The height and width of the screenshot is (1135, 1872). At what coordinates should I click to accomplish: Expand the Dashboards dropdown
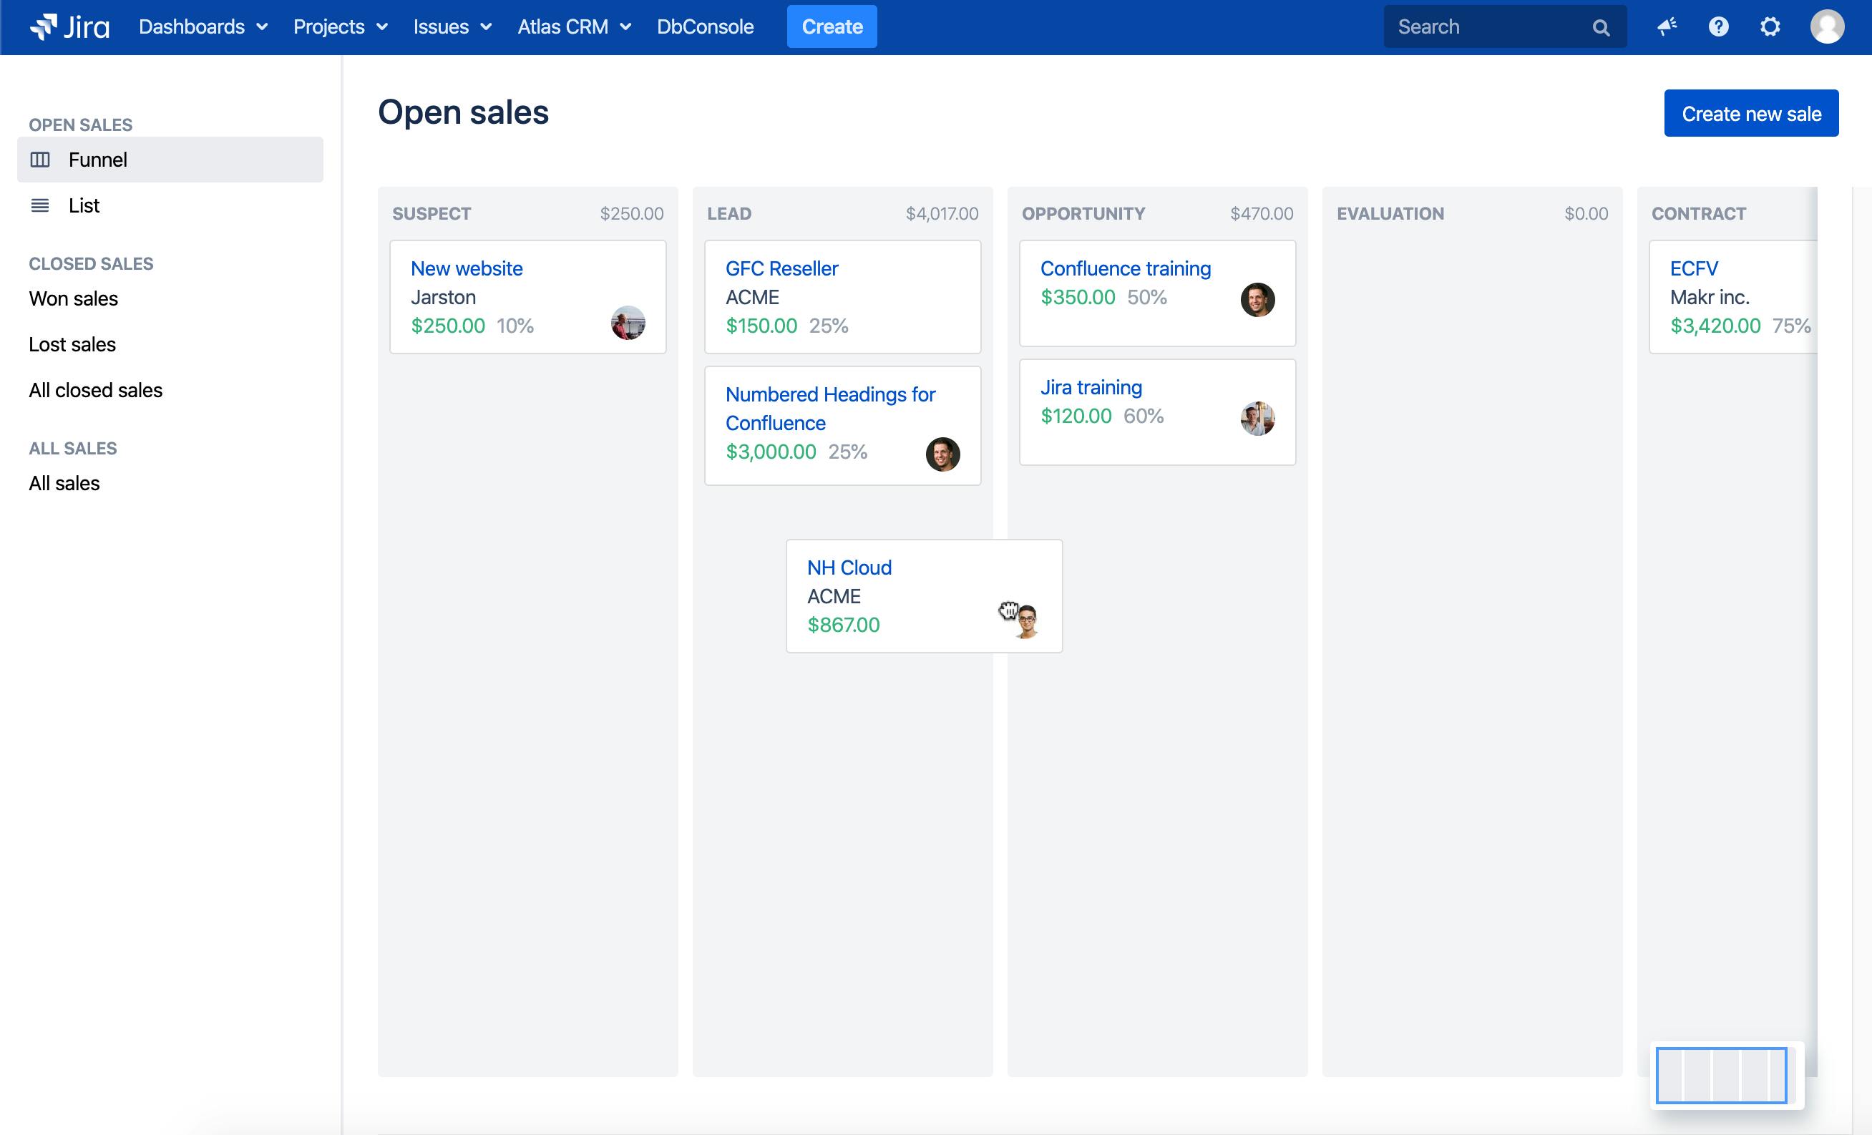(x=203, y=26)
